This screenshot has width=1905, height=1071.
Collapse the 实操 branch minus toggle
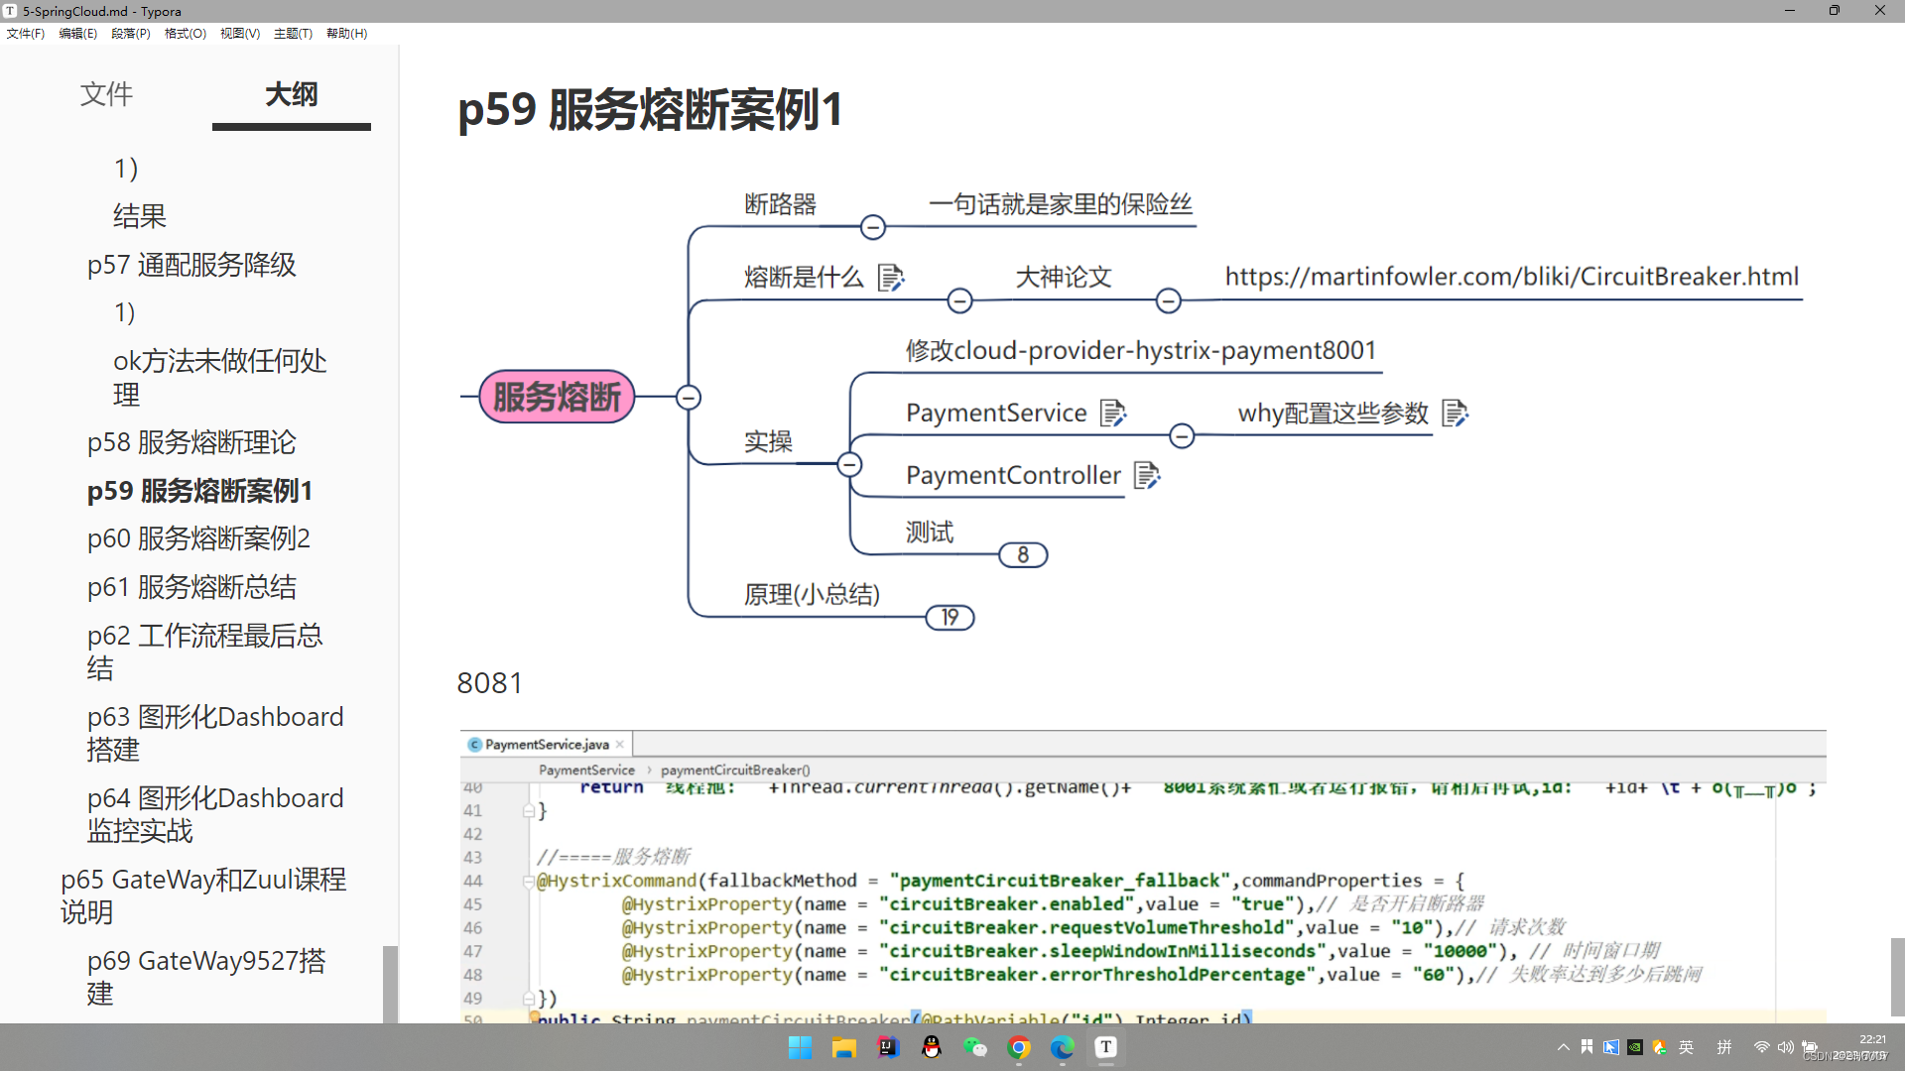click(x=850, y=463)
